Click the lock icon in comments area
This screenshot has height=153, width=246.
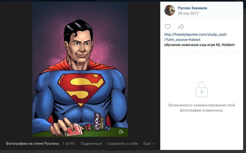201,89
